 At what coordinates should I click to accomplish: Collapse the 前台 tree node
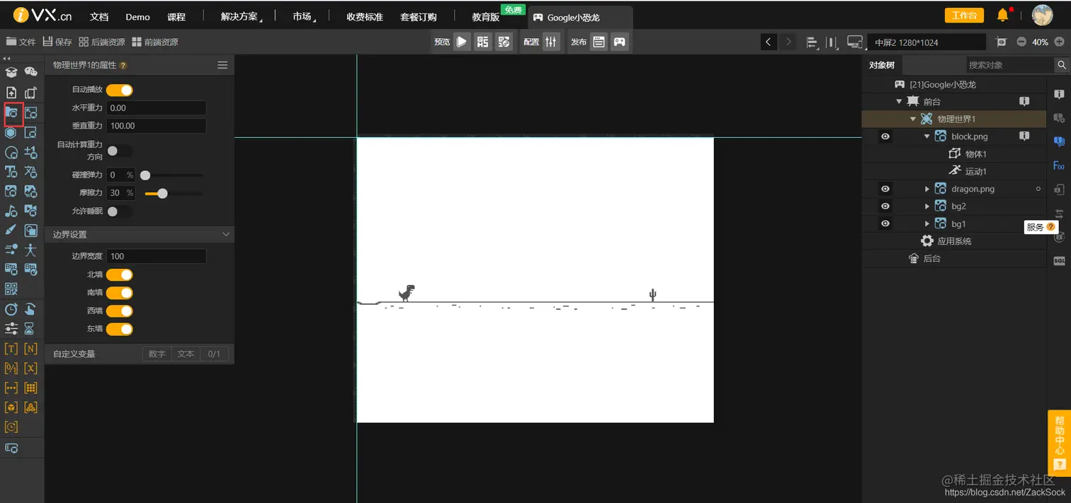point(899,102)
